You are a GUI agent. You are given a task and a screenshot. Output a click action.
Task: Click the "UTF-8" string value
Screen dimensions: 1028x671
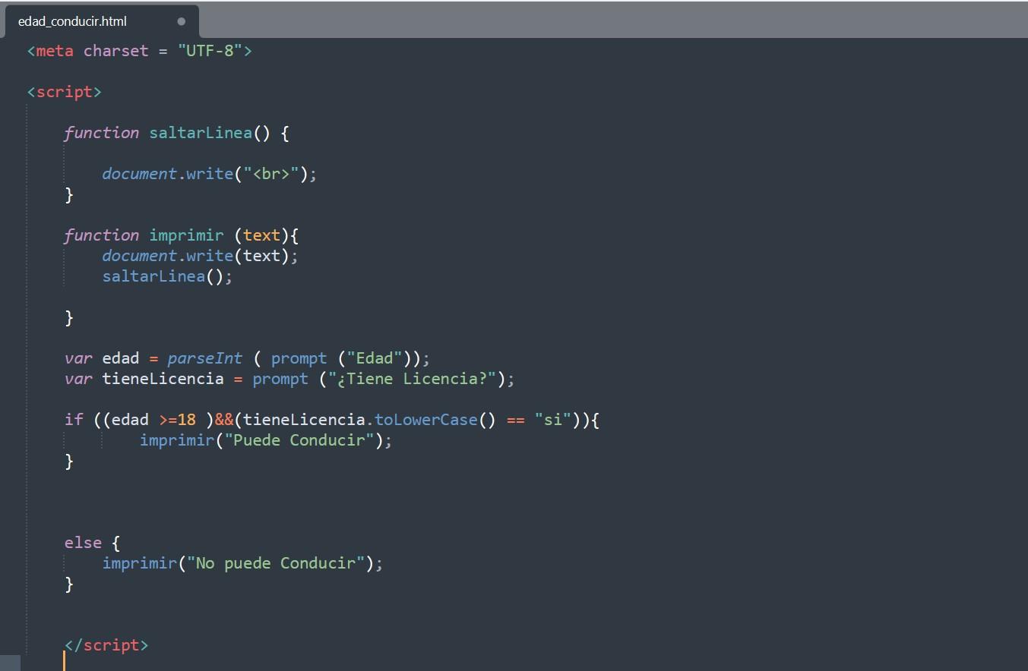210,51
